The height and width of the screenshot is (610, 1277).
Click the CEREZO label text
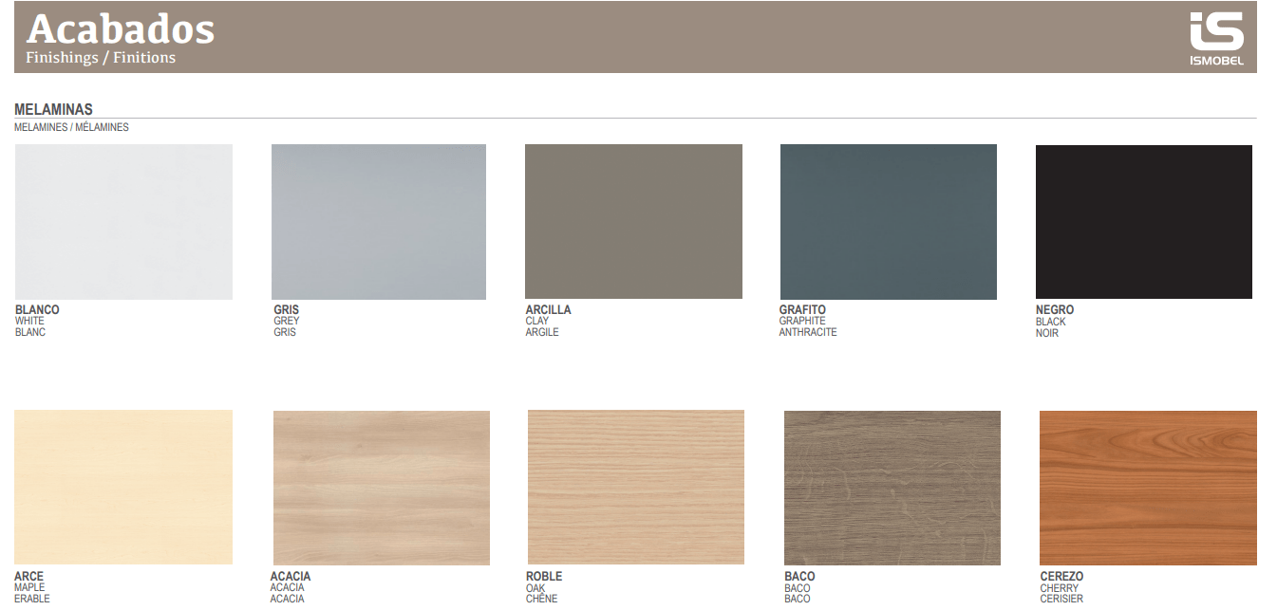coord(1061,577)
